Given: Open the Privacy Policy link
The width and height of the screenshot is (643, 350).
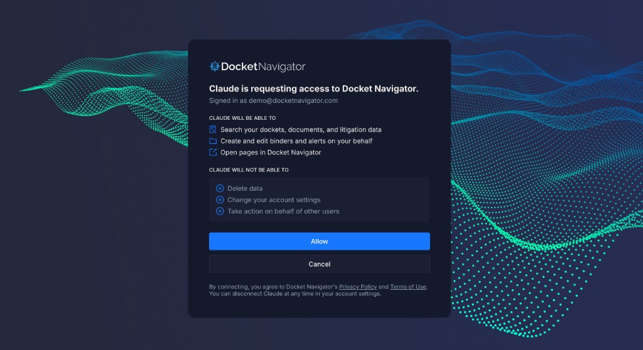Looking at the screenshot, I should (358, 287).
